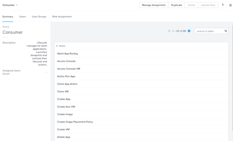The height and width of the screenshot is (141, 233).
Task: Select the Access Console row
Action: pyautogui.click(x=141, y=61)
